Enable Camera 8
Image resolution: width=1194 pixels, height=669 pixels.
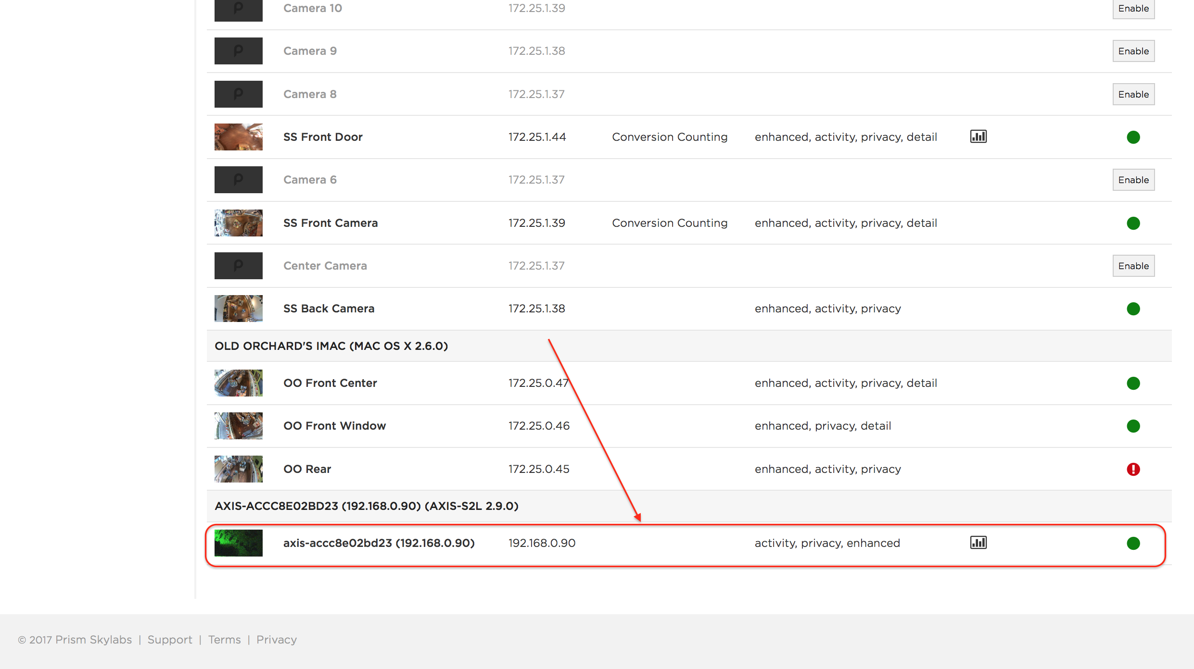point(1133,94)
